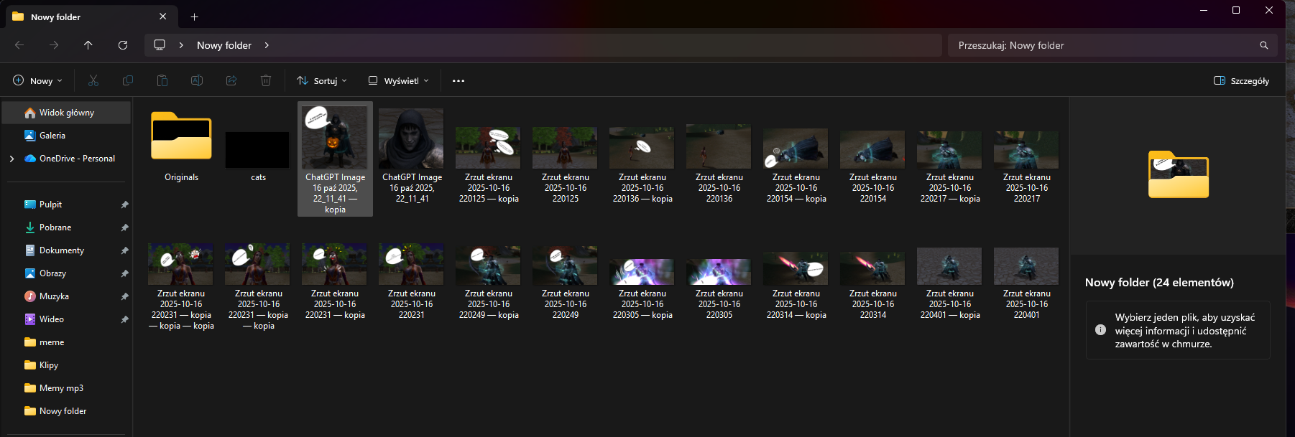Image resolution: width=1295 pixels, height=437 pixels.
Task: Click the Delete trash bin icon
Action: click(266, 80)
